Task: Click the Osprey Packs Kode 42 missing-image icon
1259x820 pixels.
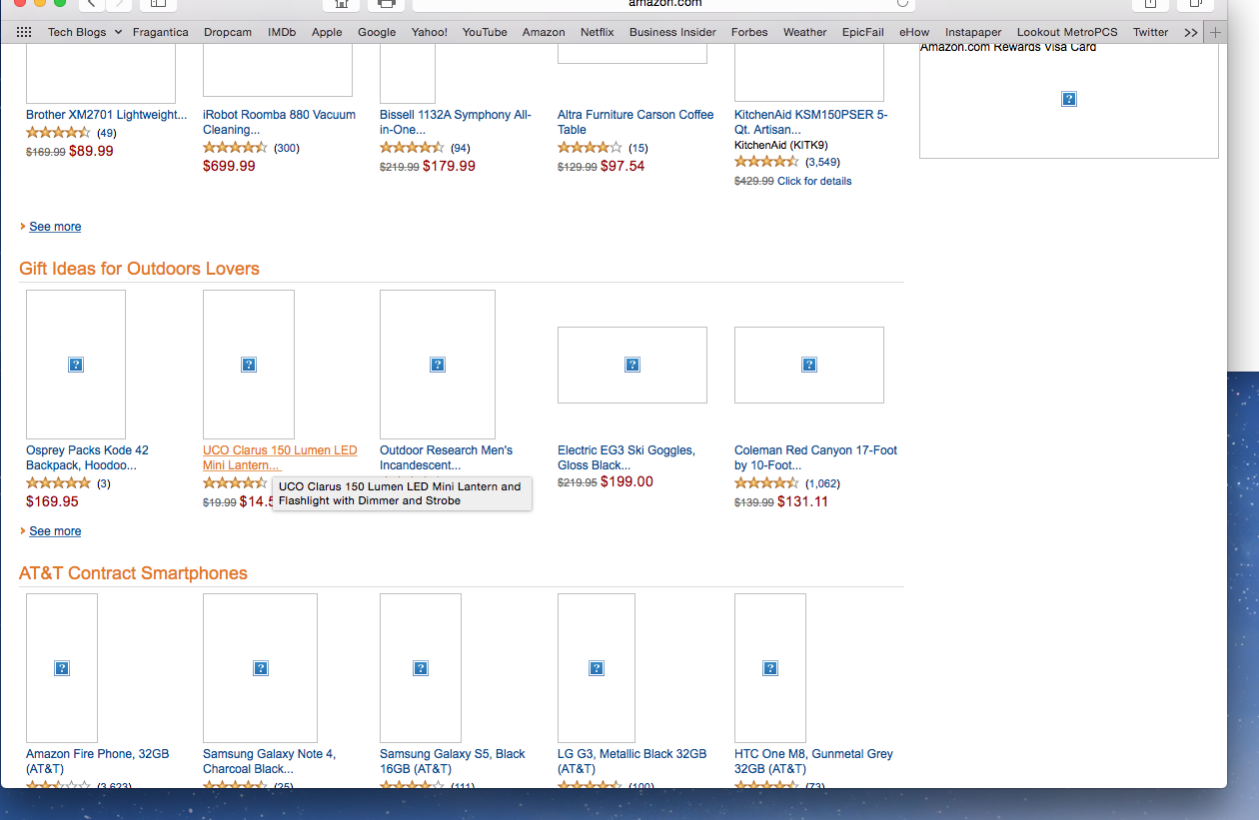Action: (76, 365)
